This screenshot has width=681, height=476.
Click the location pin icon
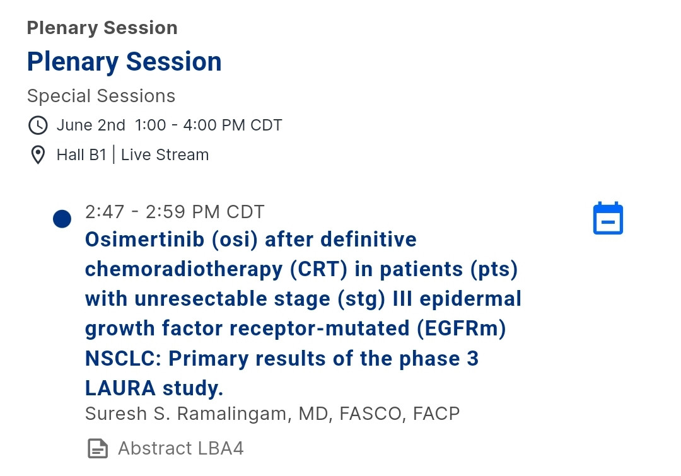coord(38,155)
